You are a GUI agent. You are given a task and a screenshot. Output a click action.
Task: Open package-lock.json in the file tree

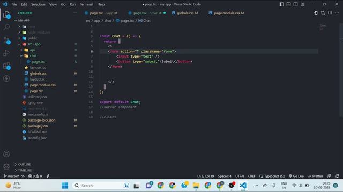click(x=41, y=120)
